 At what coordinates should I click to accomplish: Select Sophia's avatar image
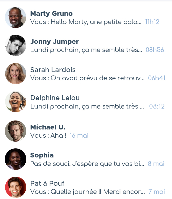tap(16, 159)
